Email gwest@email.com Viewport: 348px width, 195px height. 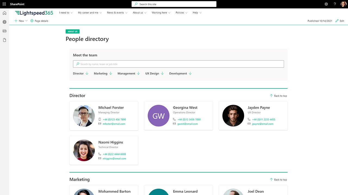pos(188,124)
